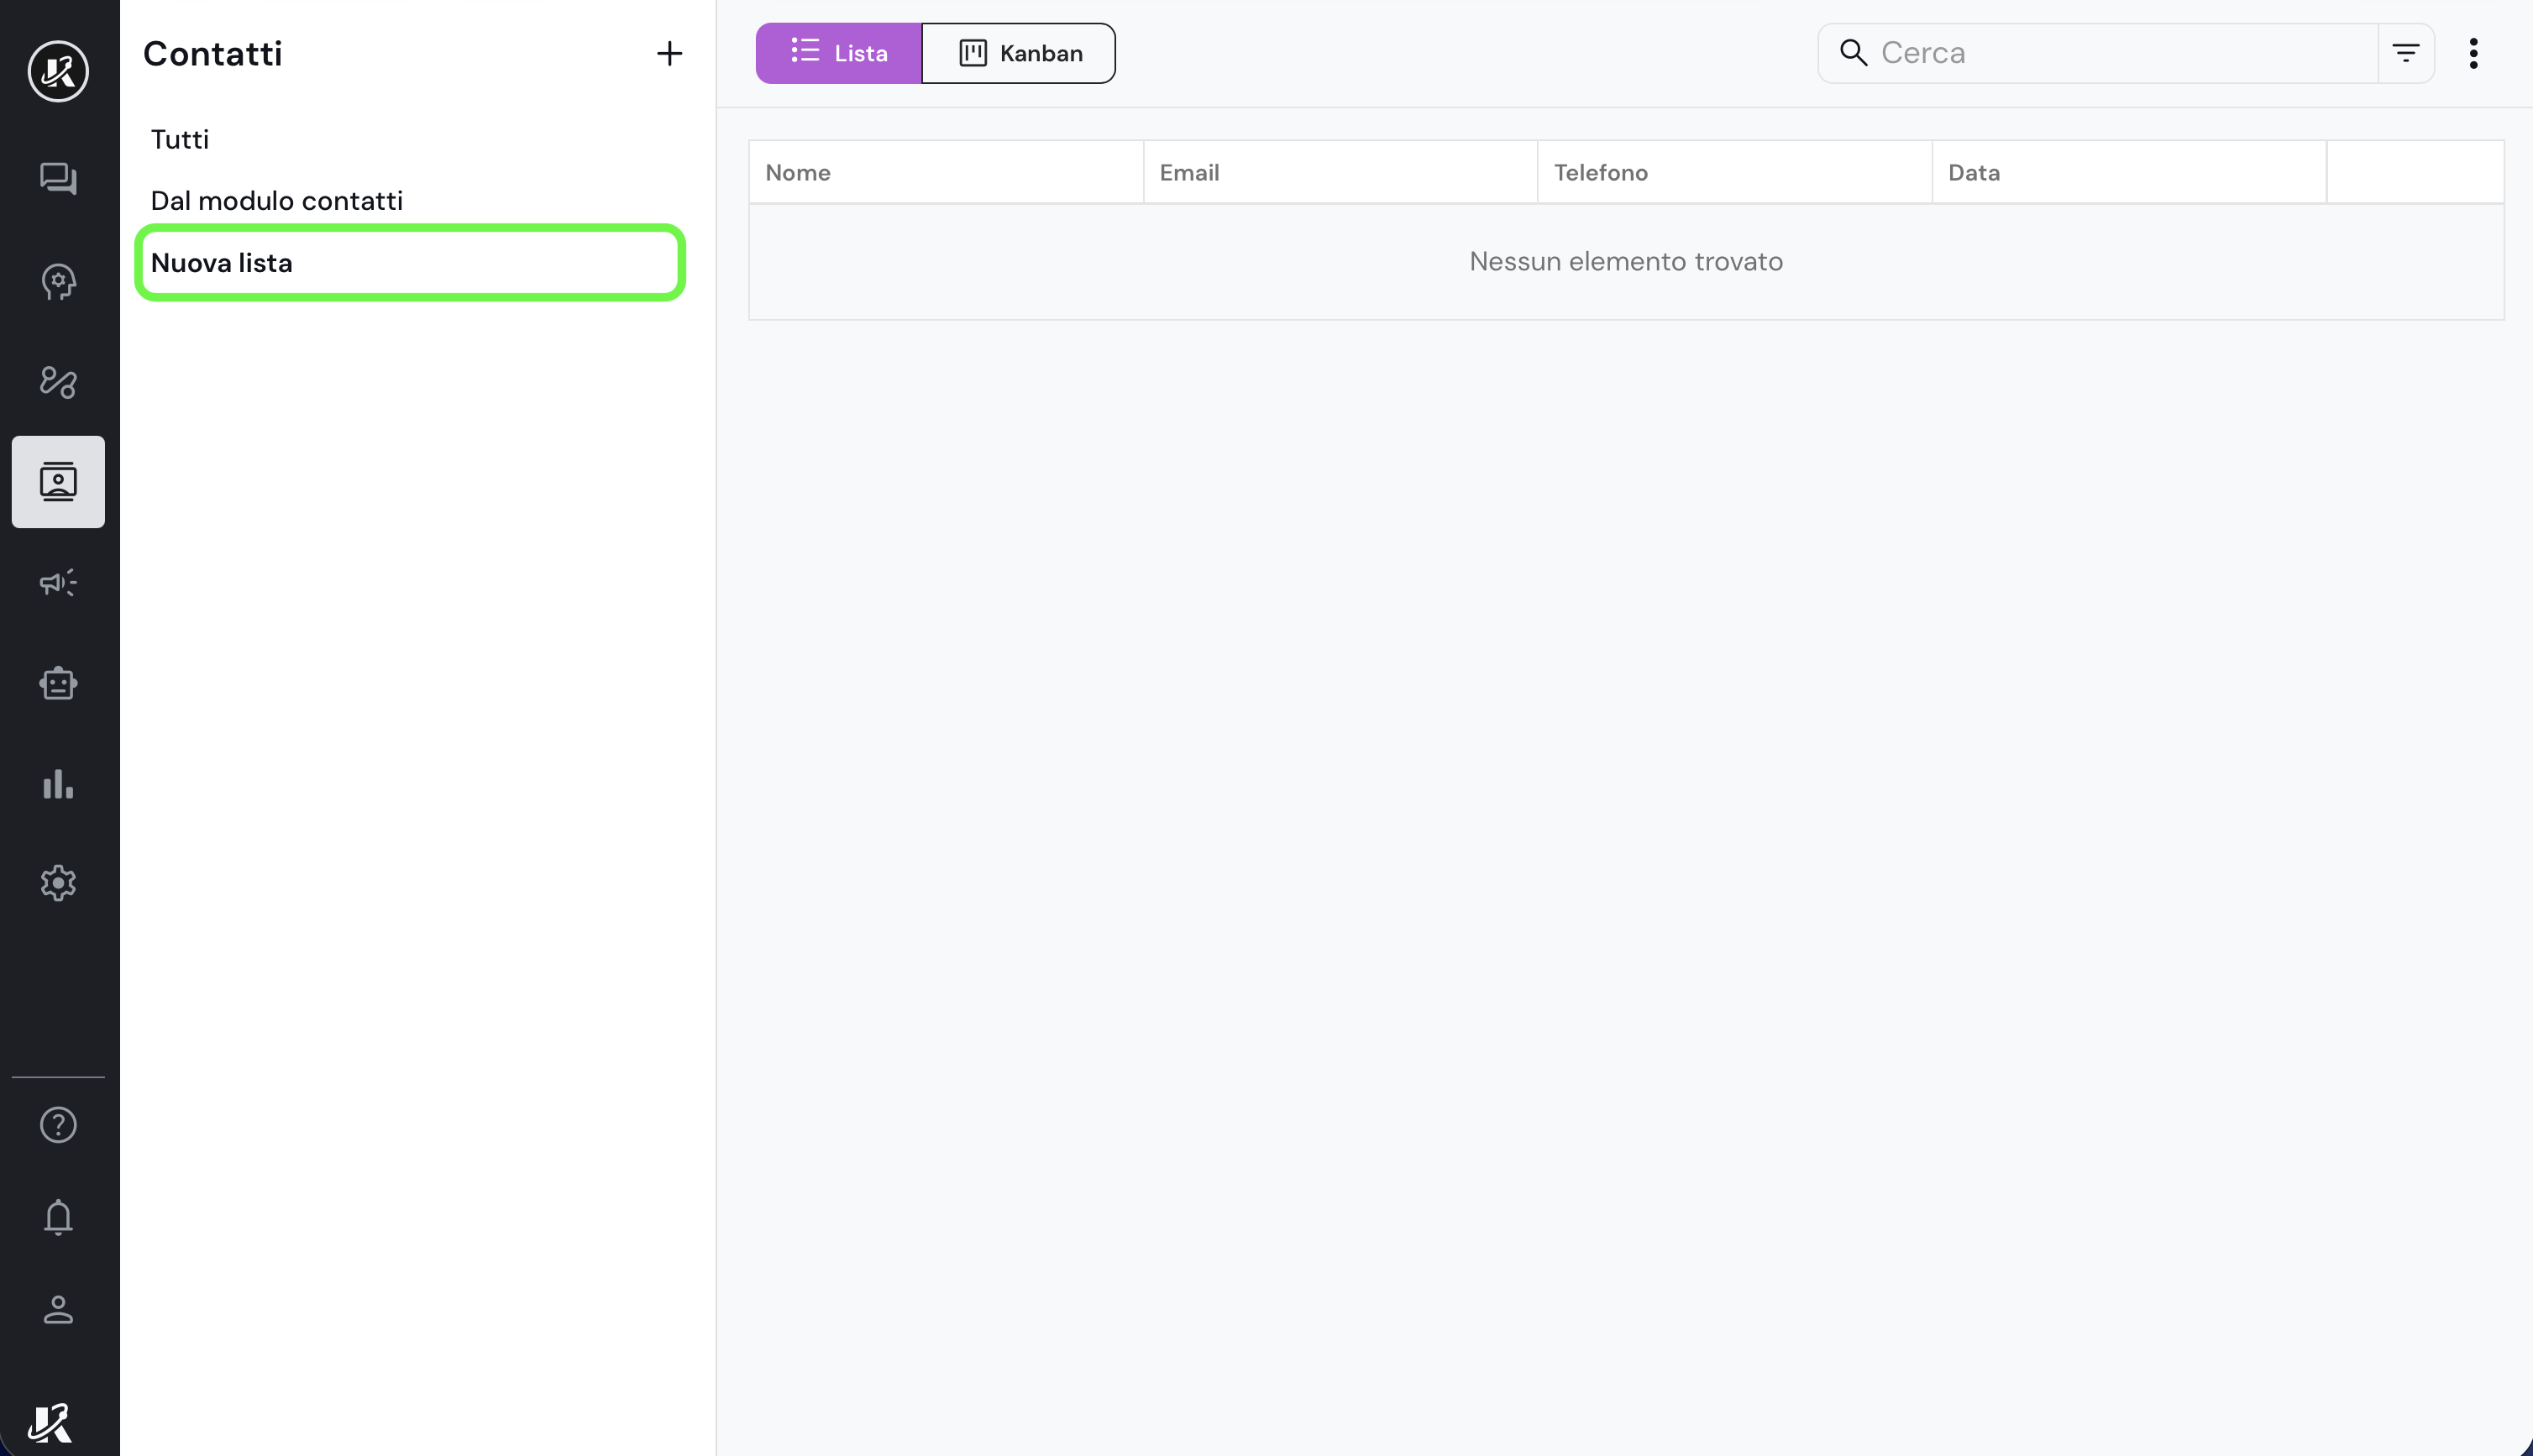The image size is (2533, 1456).
Task: Click the Cerca search field
Action: (x=2120, y=53)
